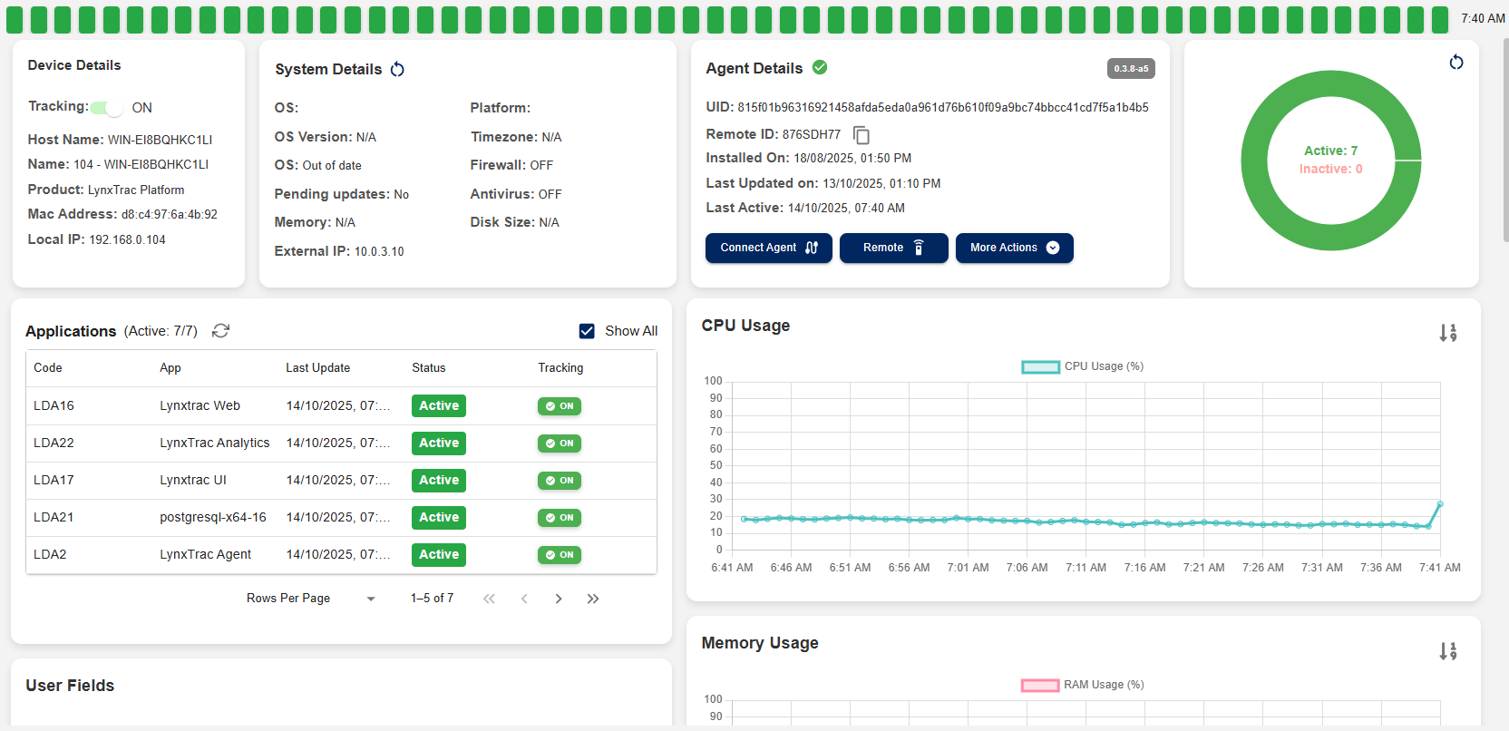This screenshot has width=1509, height=731.
Task: Refresh the active/inactive donut chart
Action: click(1455, 63)
